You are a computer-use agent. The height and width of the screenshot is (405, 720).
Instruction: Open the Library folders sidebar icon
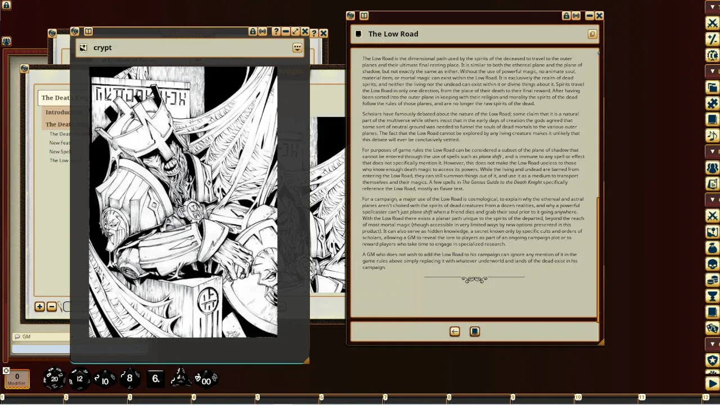pos(712,87)
